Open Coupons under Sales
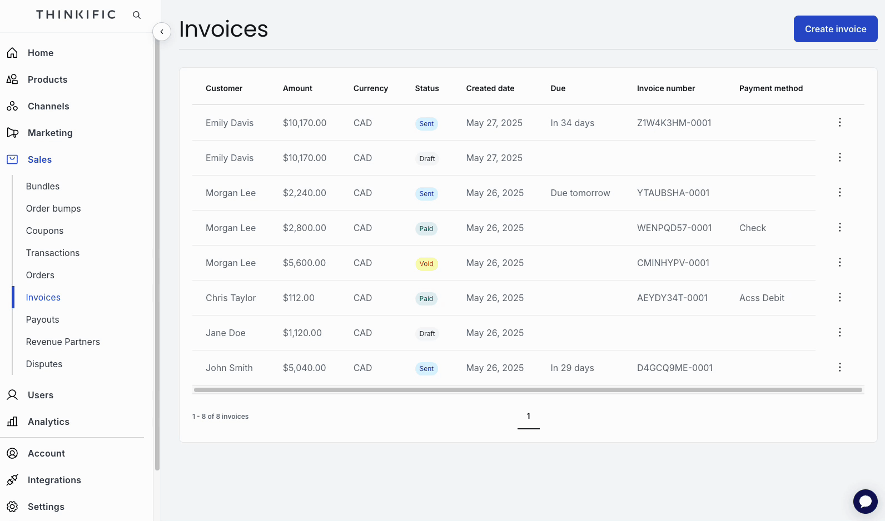Viewport: 885px width, 521px height. pos(44,231)
